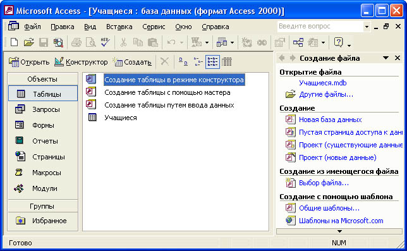The image size is (407, 251).
Task: Click the Paste clipboard icon
Action: pos(153,42)
